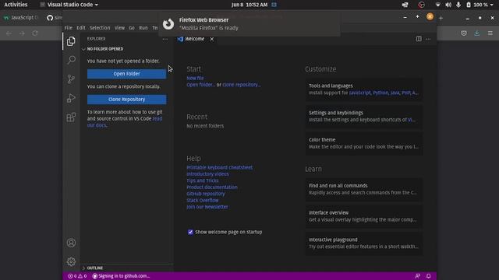Viewport: 499px width, 280px height.
Task: Open the Accounts menu icon
Action: tap(71, 243)
